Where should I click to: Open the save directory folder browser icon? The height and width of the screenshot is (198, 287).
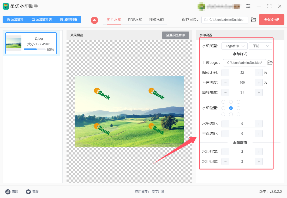[253, 20]
